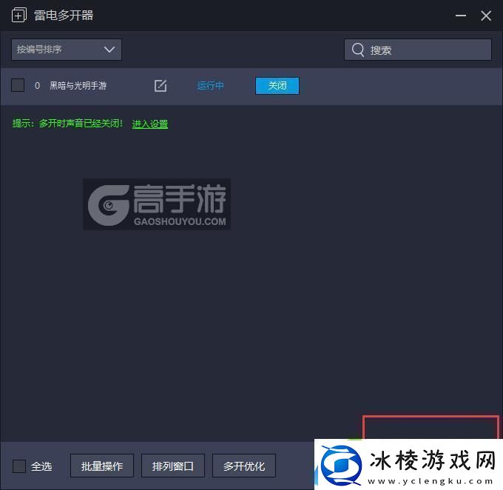Click the 雷电多开器 title text
The width and height of the screenshot is (503, 490).
point(64,15)
